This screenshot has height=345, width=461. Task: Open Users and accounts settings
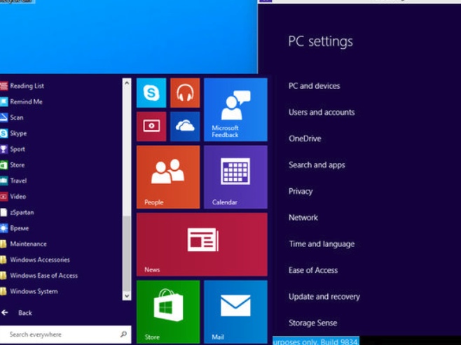pos(322,112)
